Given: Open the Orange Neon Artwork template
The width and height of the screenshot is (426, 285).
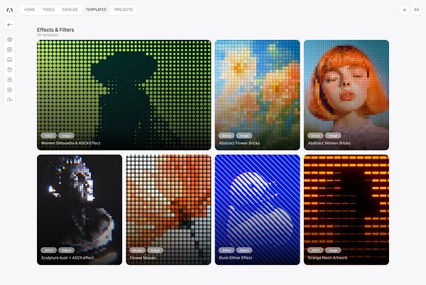Looking at the screenshot, I should (x=346, y=210).
